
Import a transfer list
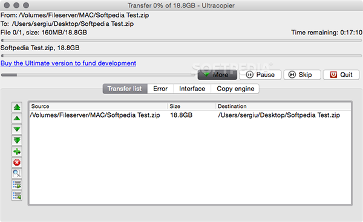coord(17,195)
